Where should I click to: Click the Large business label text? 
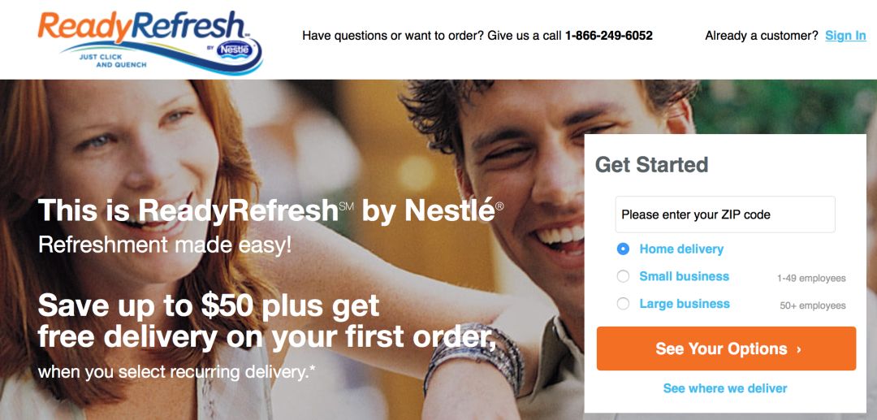685,304
